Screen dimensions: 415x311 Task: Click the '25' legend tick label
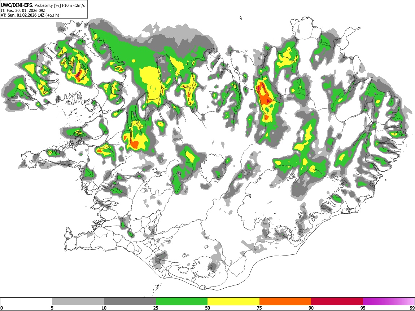point(156,308)
